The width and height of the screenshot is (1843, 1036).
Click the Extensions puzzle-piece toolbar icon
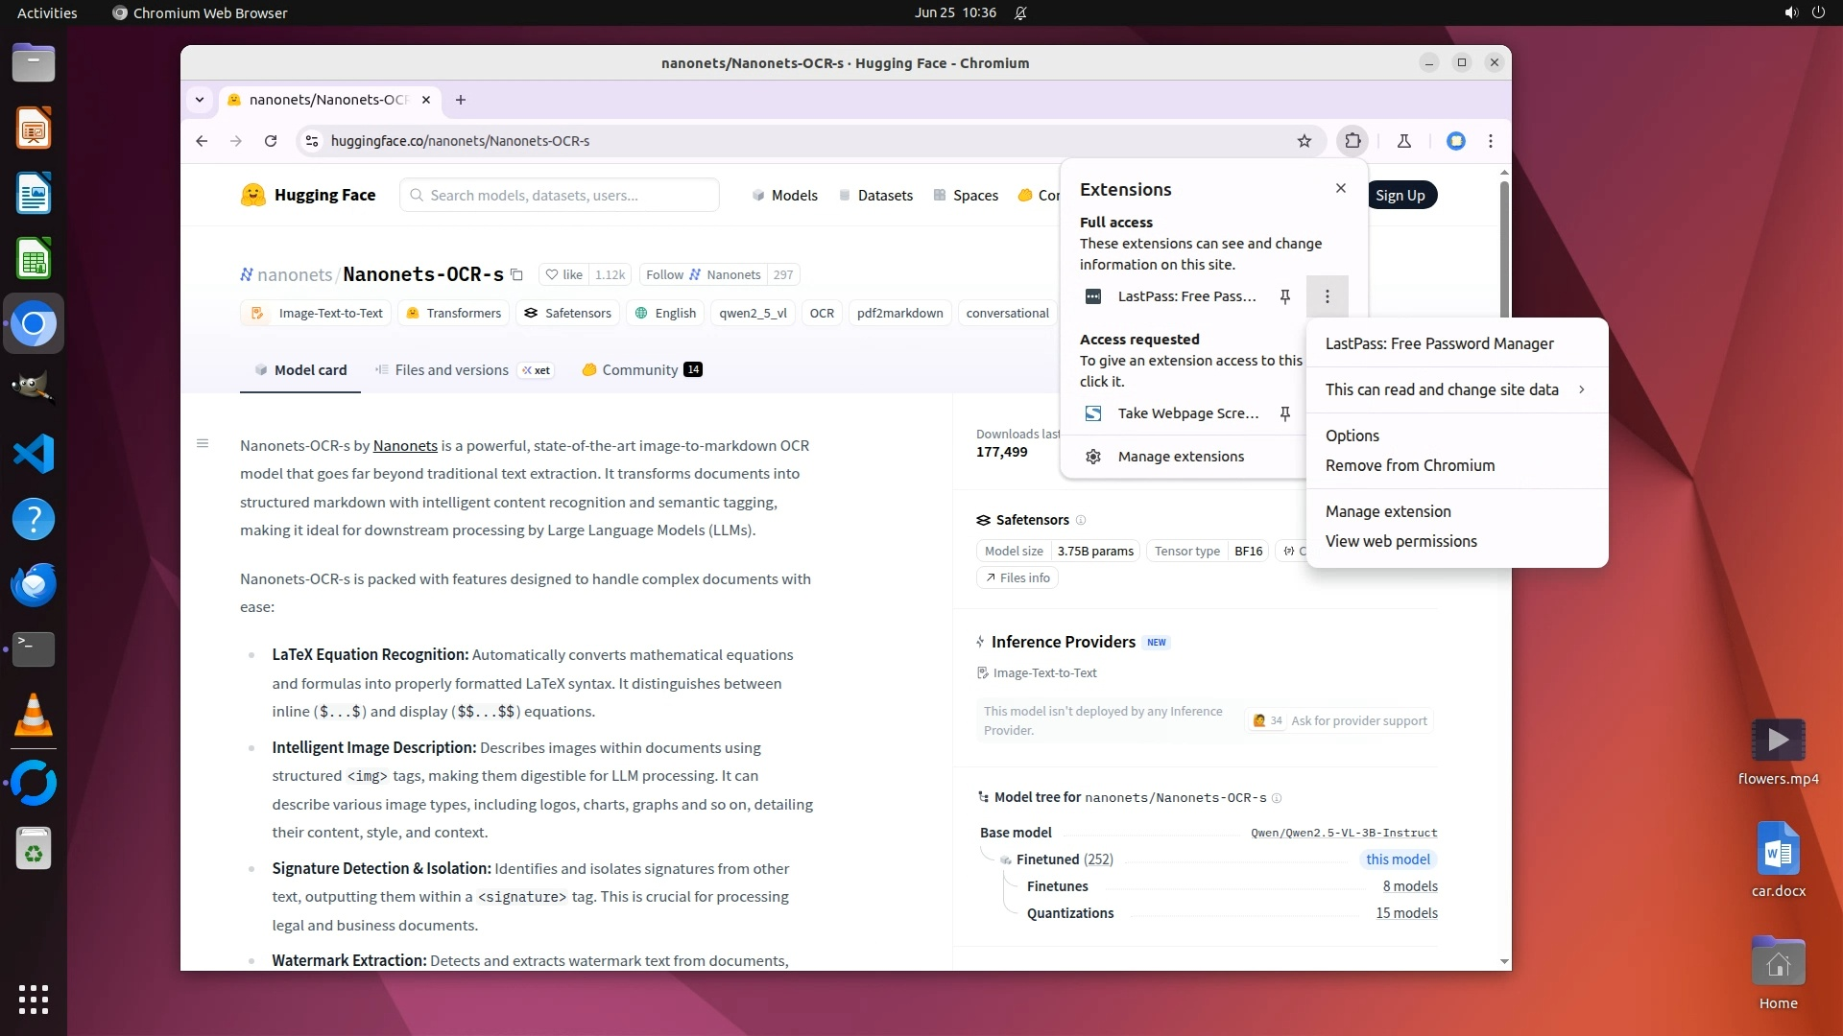tap(1352, 141)
